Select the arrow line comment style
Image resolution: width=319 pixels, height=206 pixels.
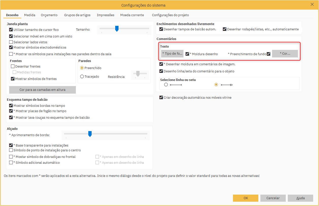[216, 85]
